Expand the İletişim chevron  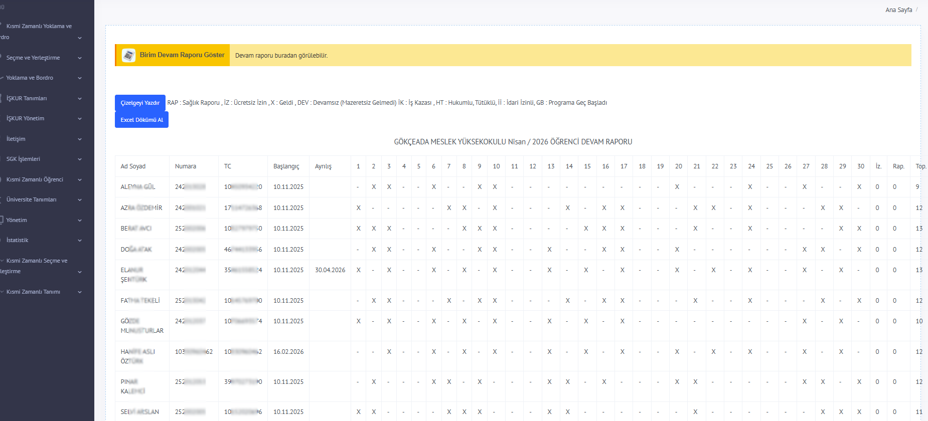[80, 139]
